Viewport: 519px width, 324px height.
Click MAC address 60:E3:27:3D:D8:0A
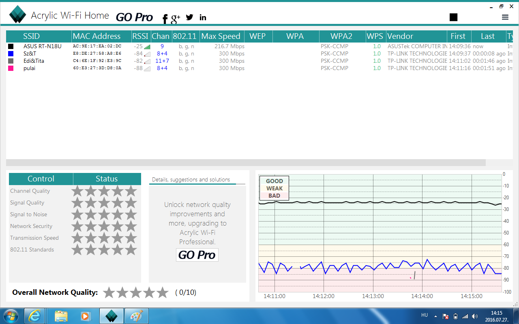coord(97,68)
